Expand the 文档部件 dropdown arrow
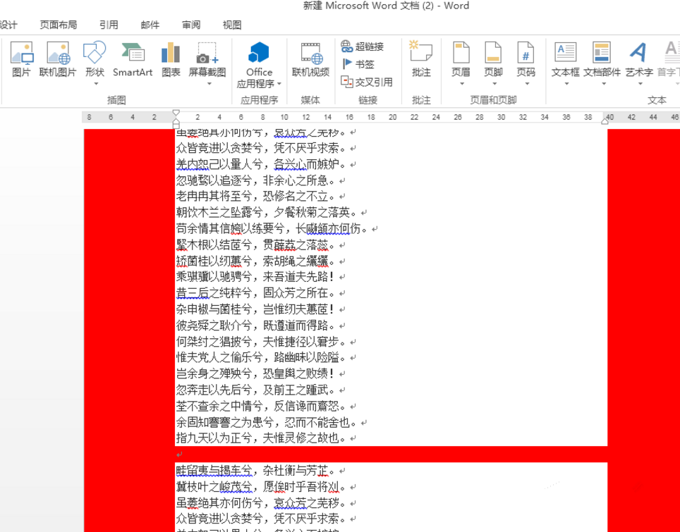 coord(603,83)
